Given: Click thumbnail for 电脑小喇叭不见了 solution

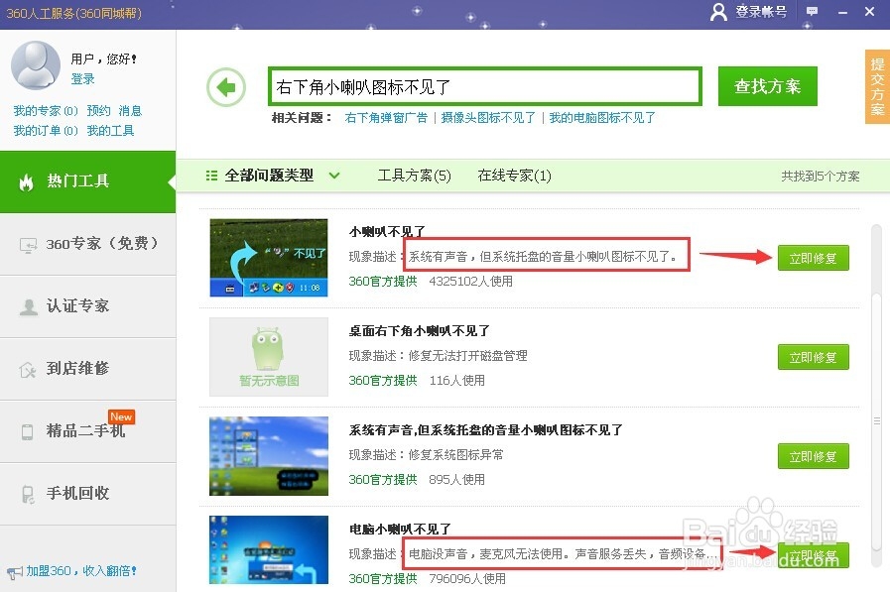Looking at the screenshot, I should click(x=269, y=550).
